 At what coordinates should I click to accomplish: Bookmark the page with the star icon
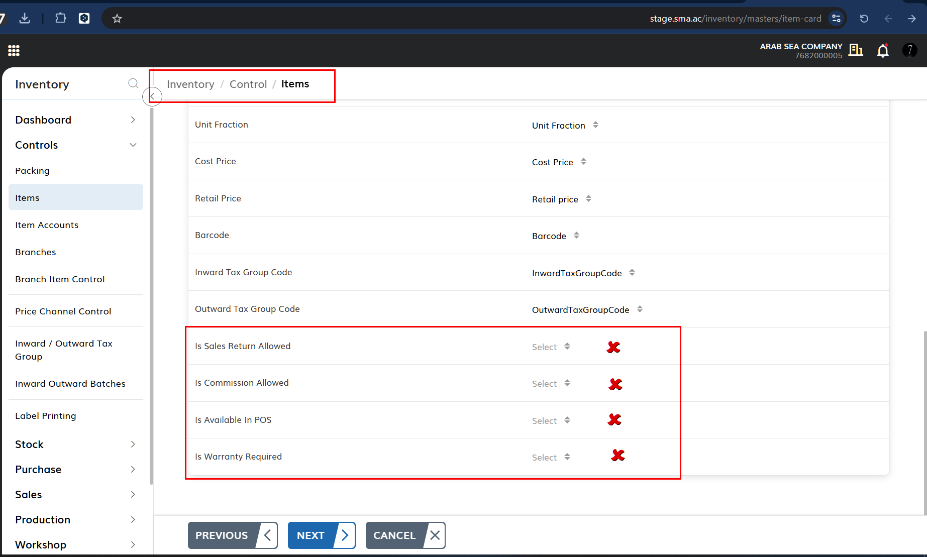tap(117, 19)
